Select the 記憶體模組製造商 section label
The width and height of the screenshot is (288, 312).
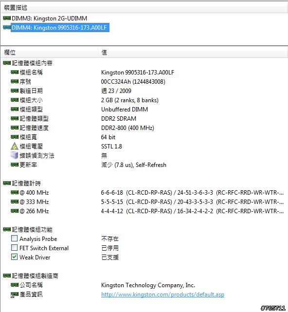coord(35,276)
